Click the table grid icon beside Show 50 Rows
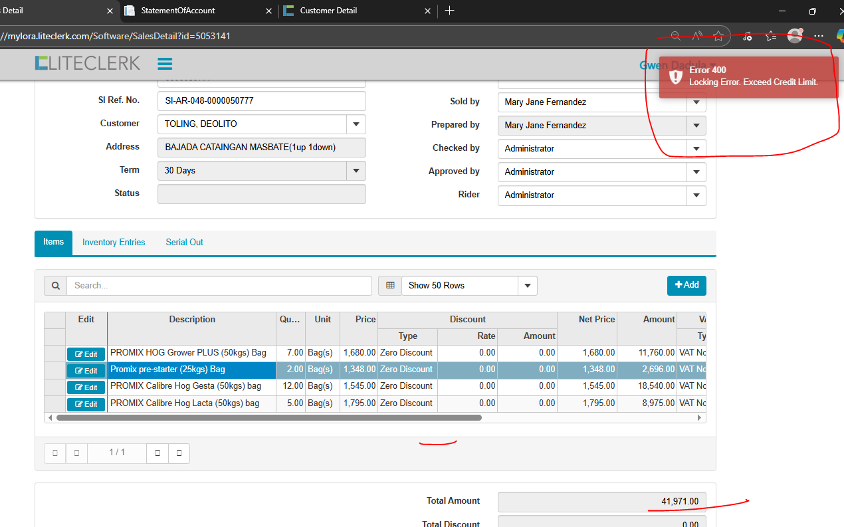Image resolution: width=844 pixels, height=527 pixels. (390, 286)
